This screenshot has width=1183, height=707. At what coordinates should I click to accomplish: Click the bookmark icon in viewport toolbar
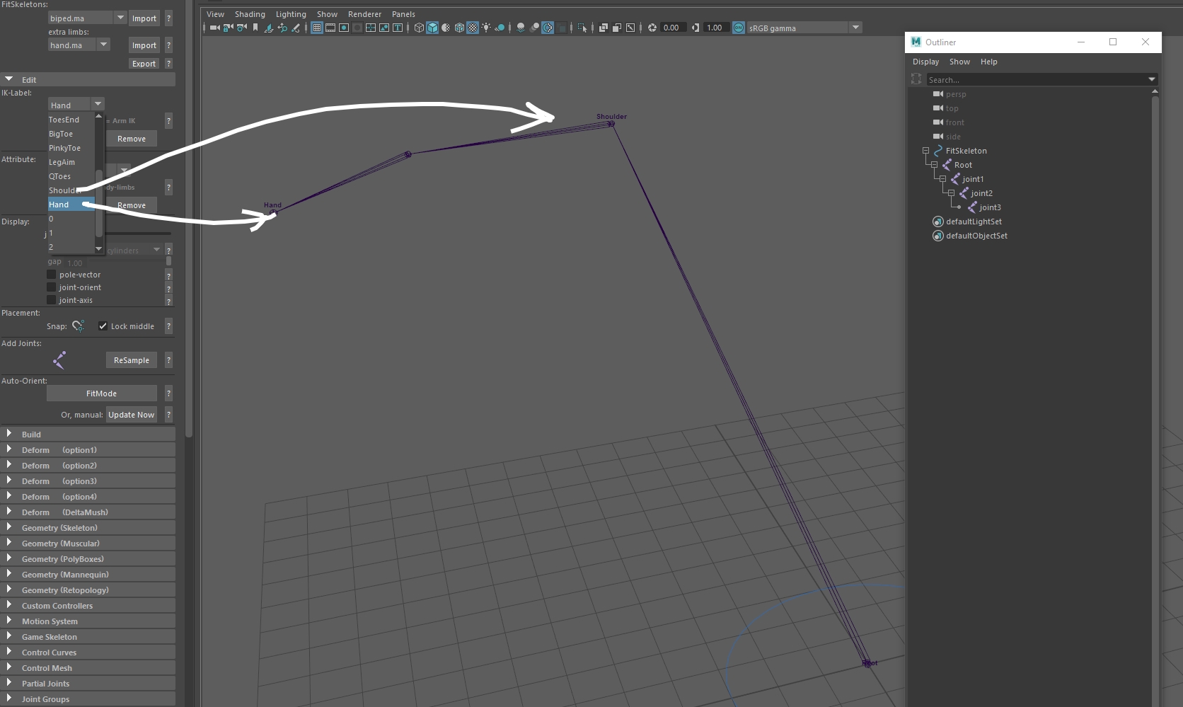pyautogui.click(x=255, y=28)
